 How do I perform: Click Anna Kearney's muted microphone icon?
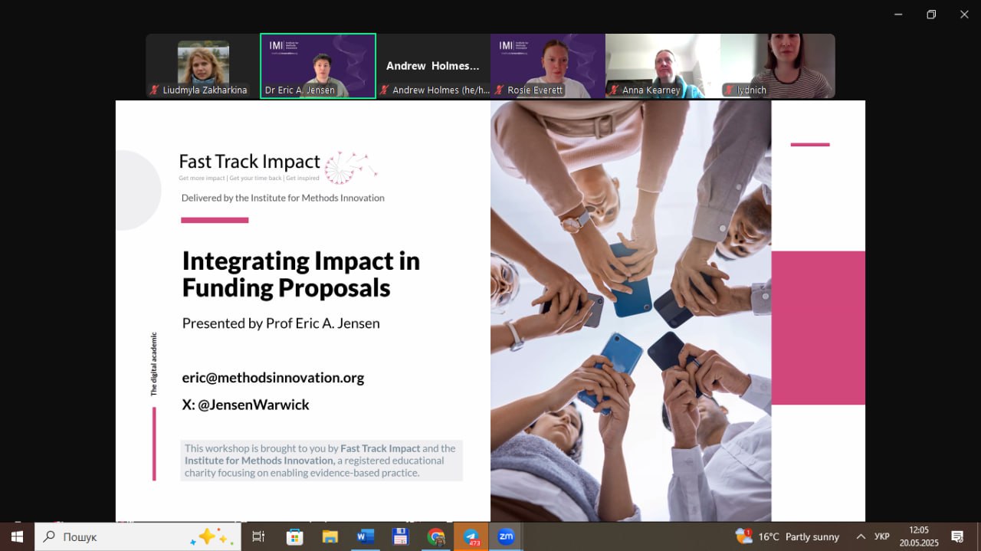(614, 90)
